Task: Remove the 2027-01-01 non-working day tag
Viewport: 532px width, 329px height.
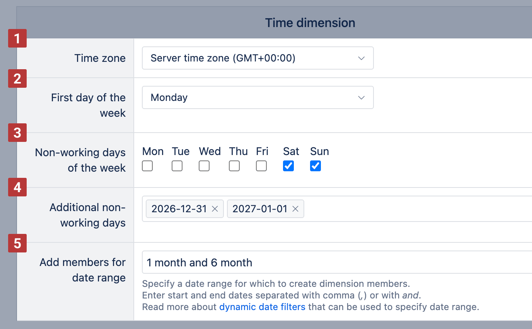Action: (295, 209)
